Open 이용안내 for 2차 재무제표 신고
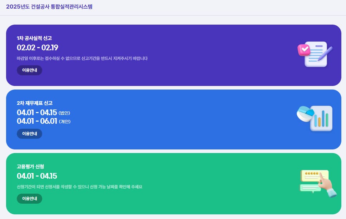The width and height of the screenshot is (346, 219). click(29, 134)
